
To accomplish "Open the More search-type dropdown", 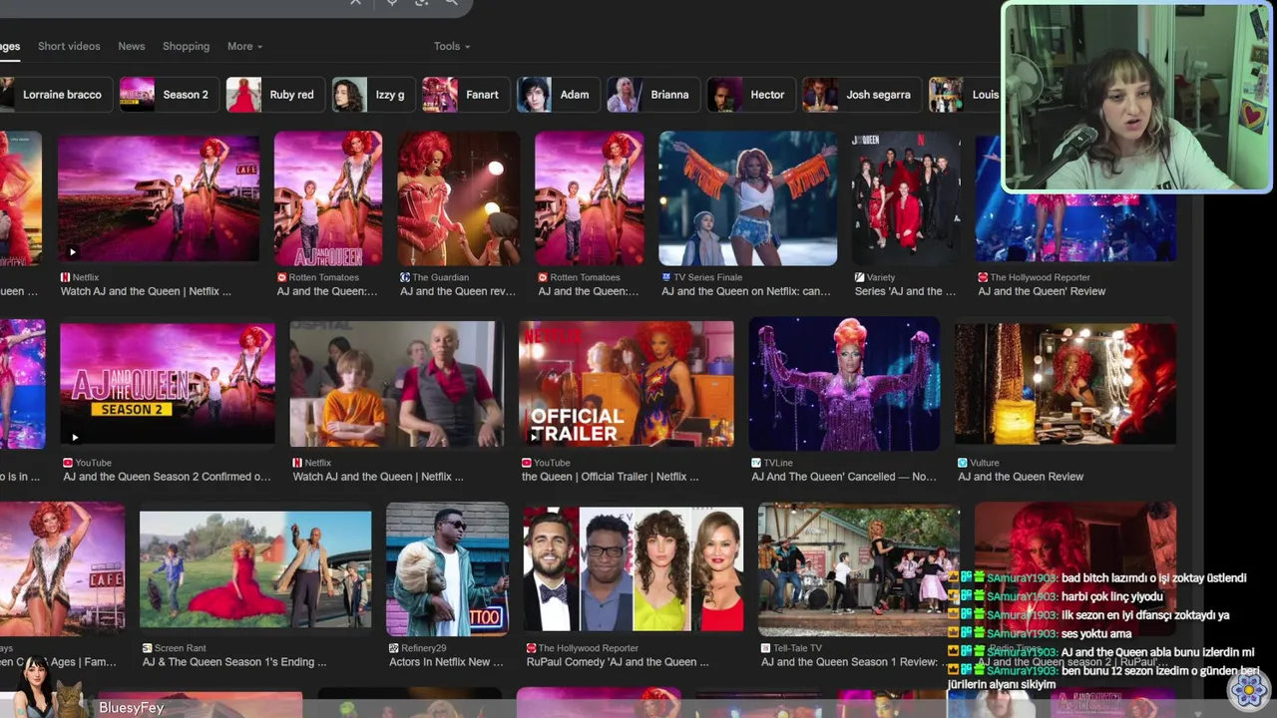I will (244, 46).
